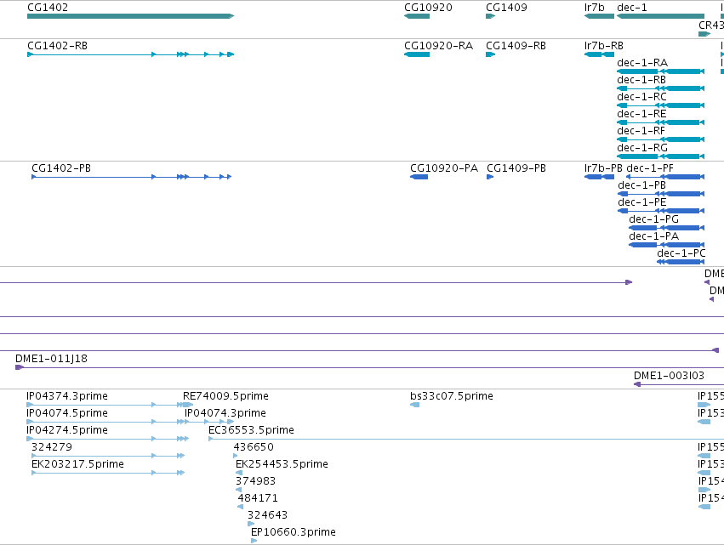Click the dec-1-RA transcript

[x=661, y=71]
